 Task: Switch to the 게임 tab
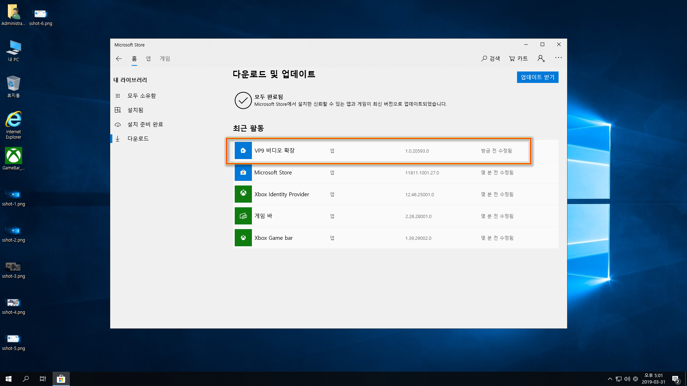point(165,59)
